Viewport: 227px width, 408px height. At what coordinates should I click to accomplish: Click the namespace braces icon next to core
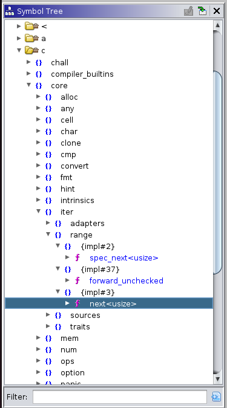tap(39, 86)
